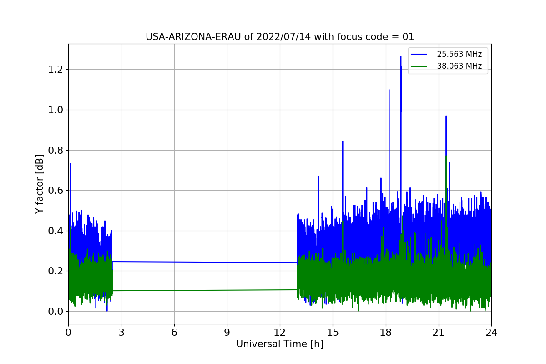Click y-axis tick label 0.6

tap(56, 191)
